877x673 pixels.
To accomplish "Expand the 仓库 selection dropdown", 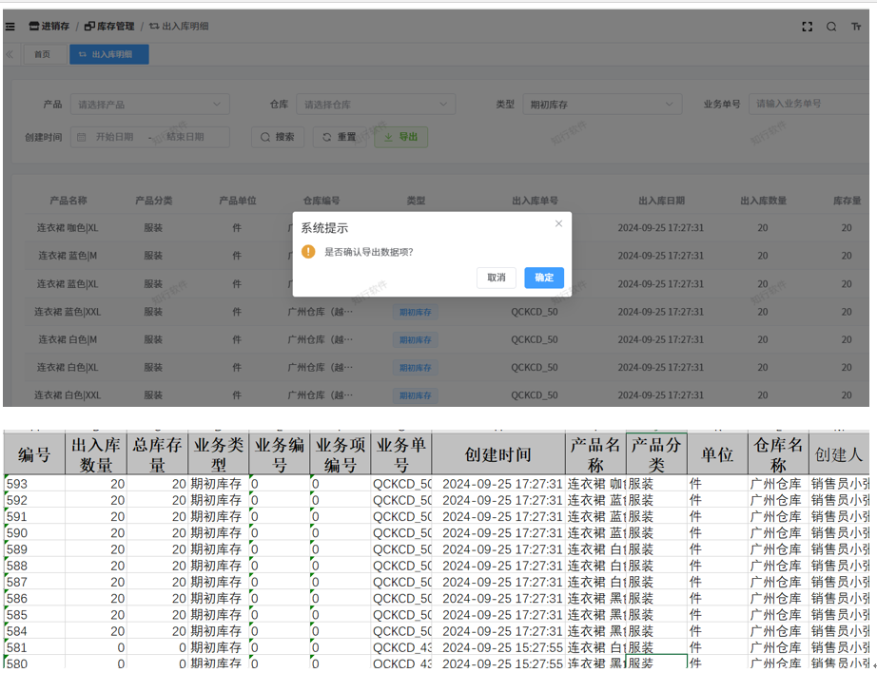I will pyautogui.click(x=375, y=105).
